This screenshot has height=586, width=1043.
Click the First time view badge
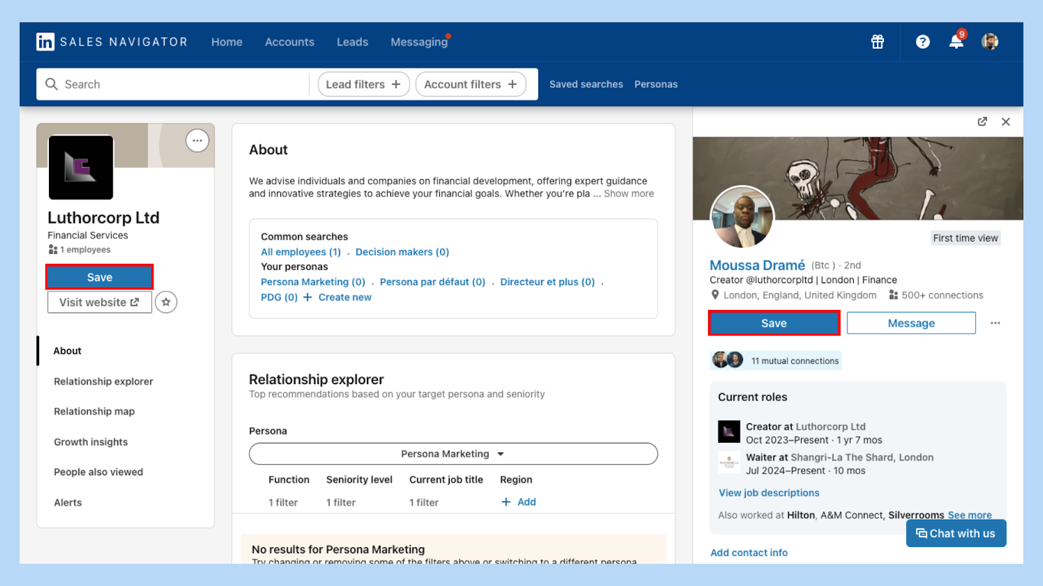[x=965, y=238]
